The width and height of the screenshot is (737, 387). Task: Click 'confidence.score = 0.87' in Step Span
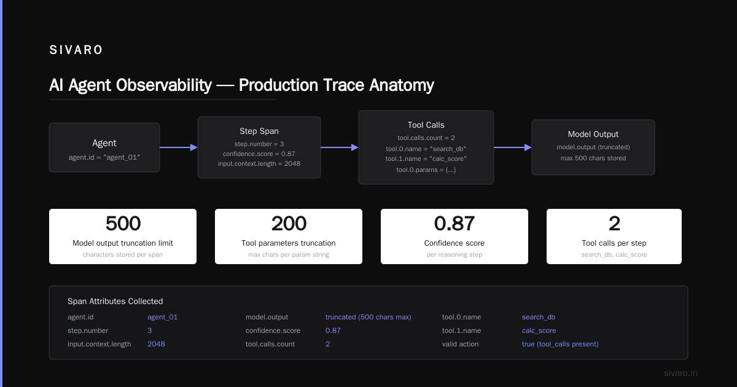pyautogui.click(x=259, y=154)
